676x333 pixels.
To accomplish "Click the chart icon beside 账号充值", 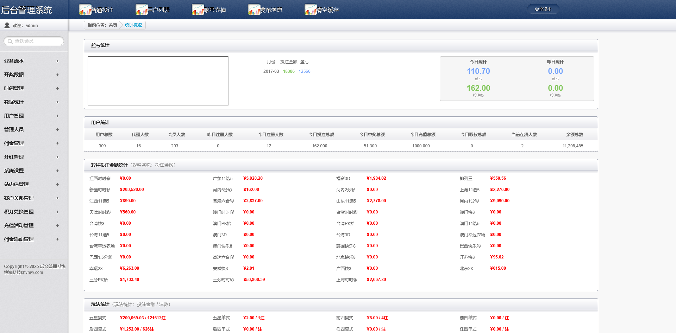I will (198, 9).
